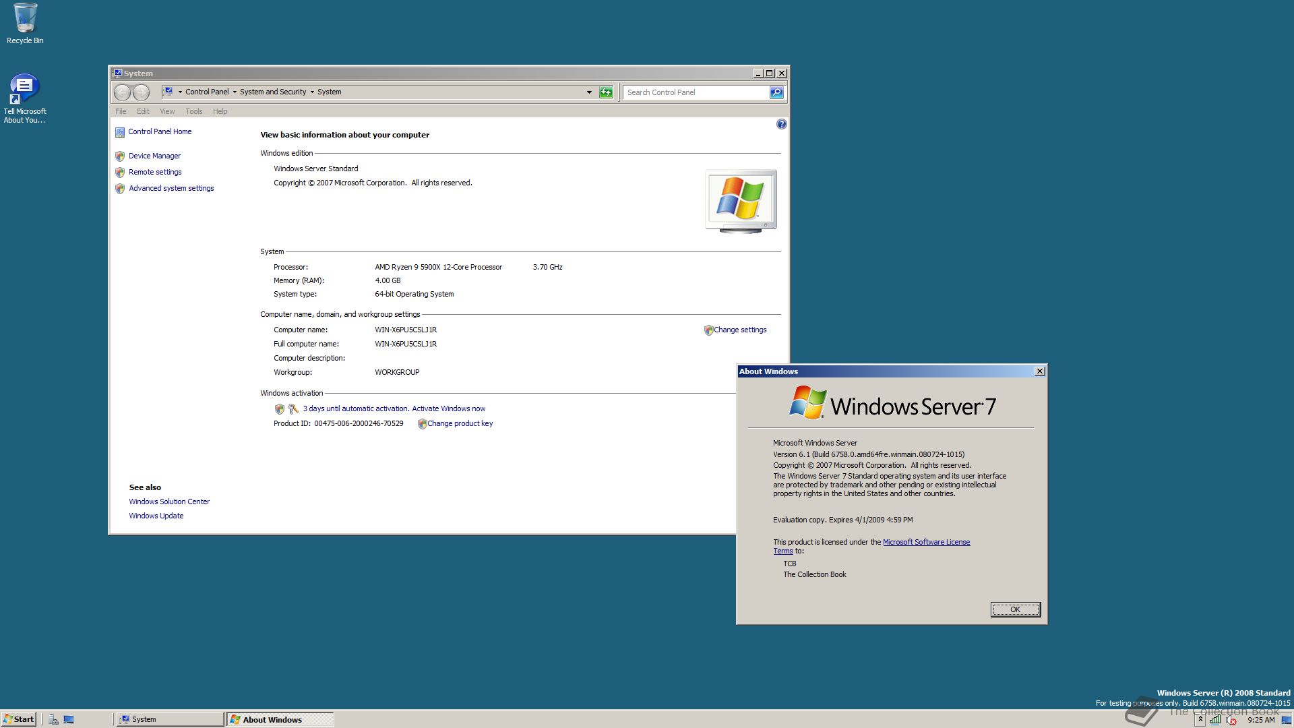The height and width of the screenshot is (728, 1294).
Task: Maximize the System window
Action: (769, 73)
